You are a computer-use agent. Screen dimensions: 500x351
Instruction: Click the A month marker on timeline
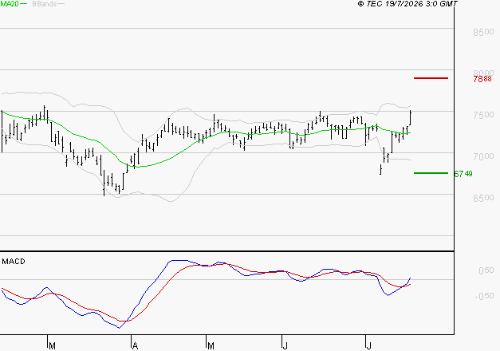coord(135,345)
